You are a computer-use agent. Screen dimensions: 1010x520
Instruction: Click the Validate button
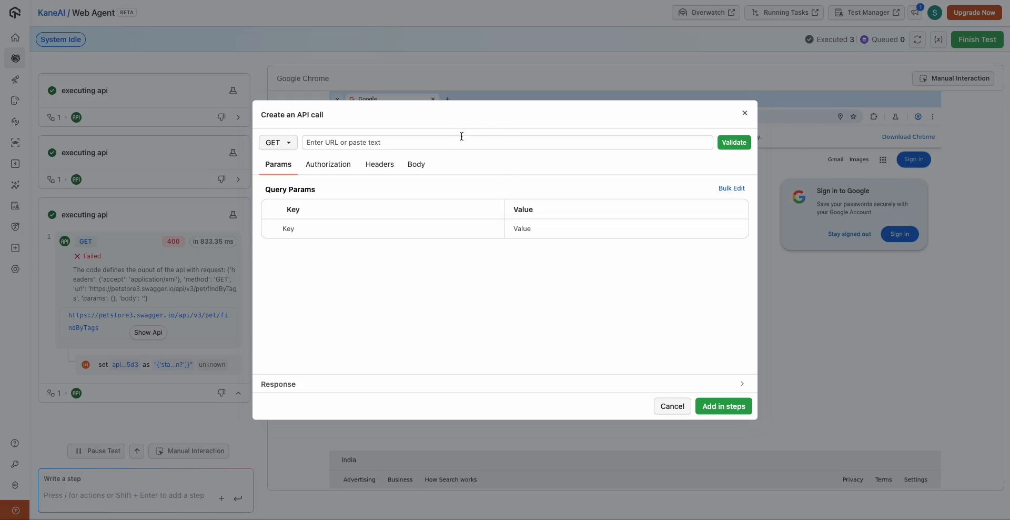[x=733, y=143]
